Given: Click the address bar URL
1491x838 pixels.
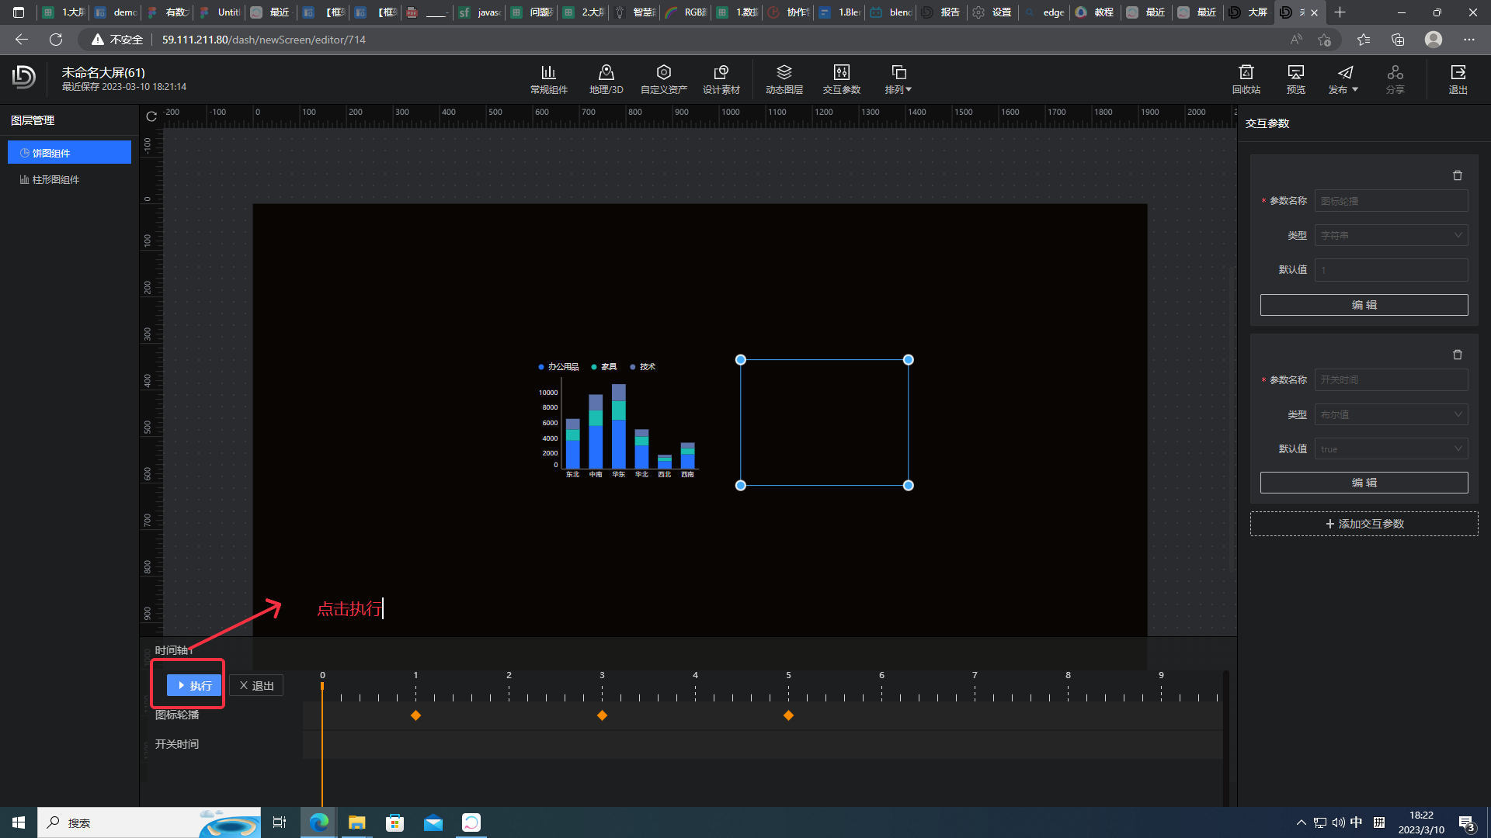Looking at the screenshot, I should [x=263, y=40].
